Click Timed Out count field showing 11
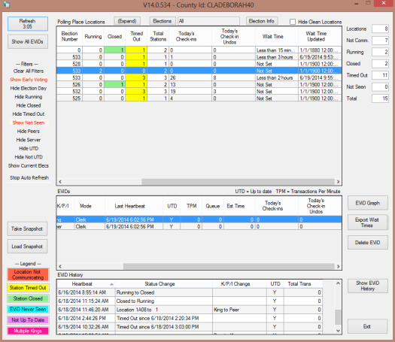395x342 pixels. pyautogui.click(x=380, y=75)
